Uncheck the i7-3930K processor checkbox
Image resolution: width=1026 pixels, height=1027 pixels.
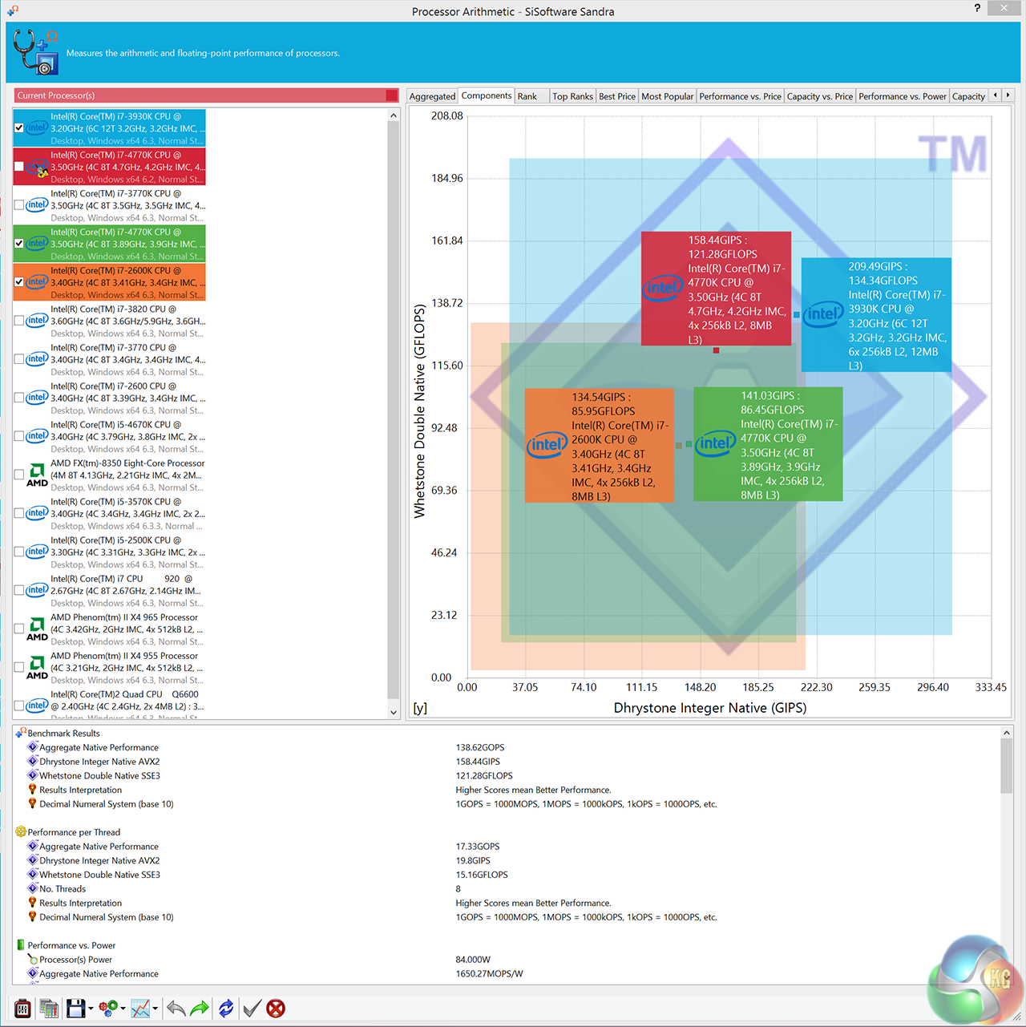(19, 128)
